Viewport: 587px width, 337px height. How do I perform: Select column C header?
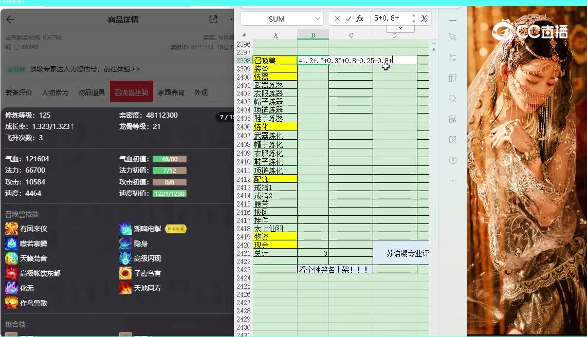tap(351, 35)
